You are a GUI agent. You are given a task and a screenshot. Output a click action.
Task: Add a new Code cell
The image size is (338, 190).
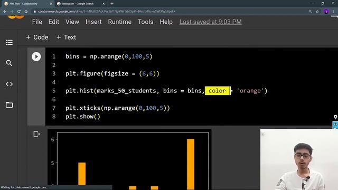(37, 37)
